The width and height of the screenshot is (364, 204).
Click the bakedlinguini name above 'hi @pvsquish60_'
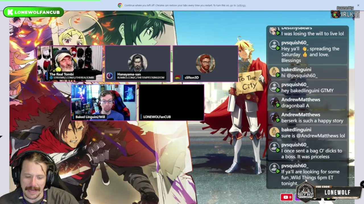coord(296,69)
